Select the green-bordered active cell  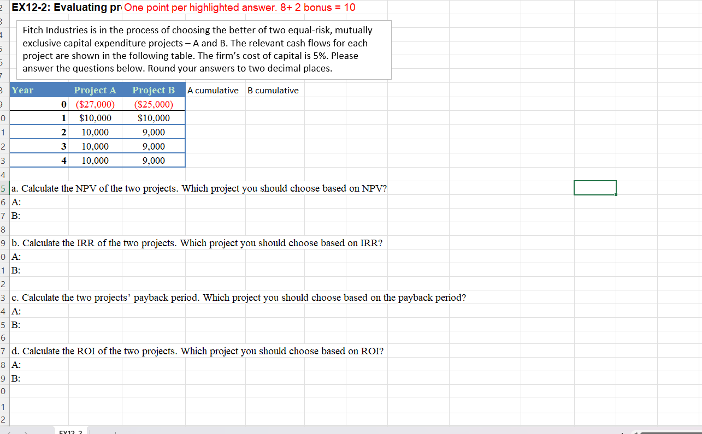[595, 187]
